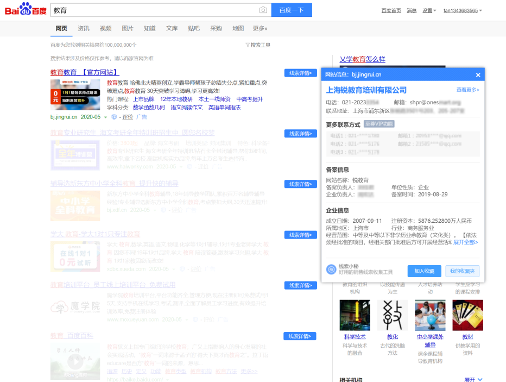
Task: Click 线索详情 button beside 新东方 result
Action: point(300,184)
